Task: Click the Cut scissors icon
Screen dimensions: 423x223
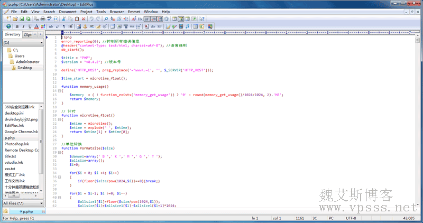Action: (63, 18)
